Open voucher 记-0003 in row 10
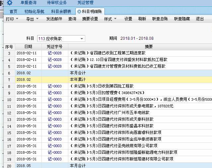The width and height of the screenshot is (212, 168). point(55,99)
